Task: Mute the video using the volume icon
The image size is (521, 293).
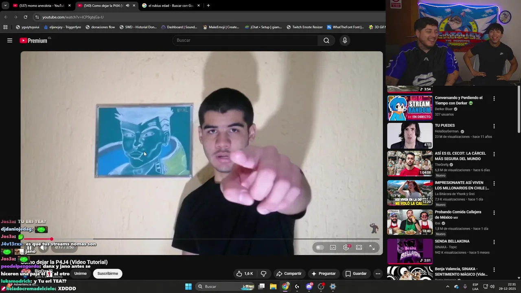Action: point(43,247)
